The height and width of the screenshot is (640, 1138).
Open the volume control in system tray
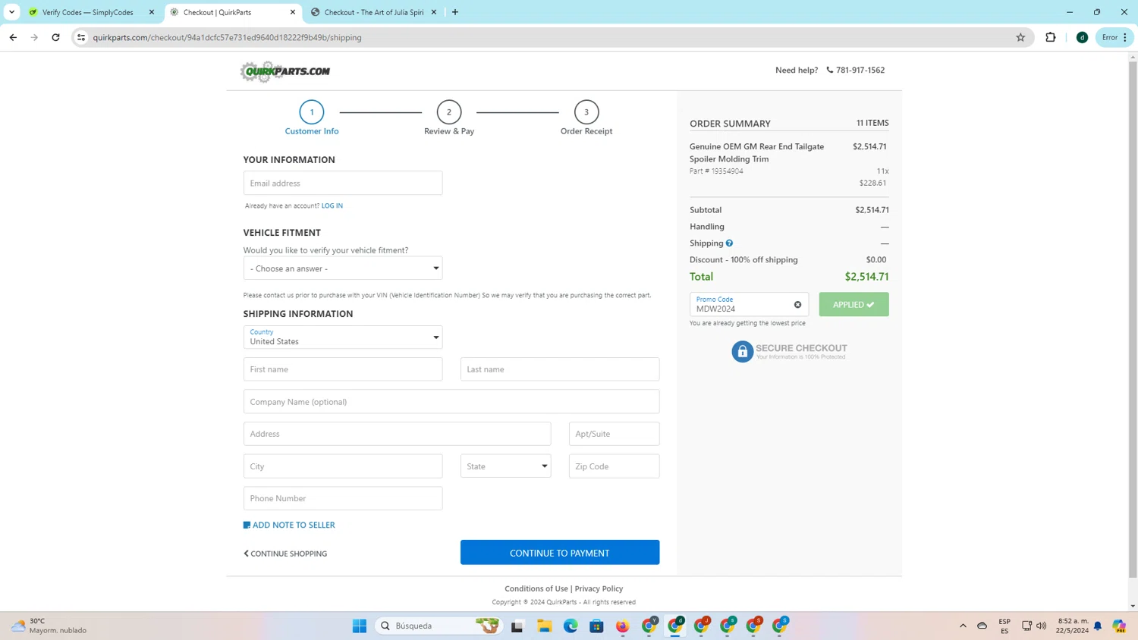1042,626
